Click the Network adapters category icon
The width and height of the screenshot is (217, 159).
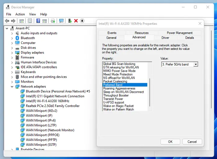click(17, 87)
